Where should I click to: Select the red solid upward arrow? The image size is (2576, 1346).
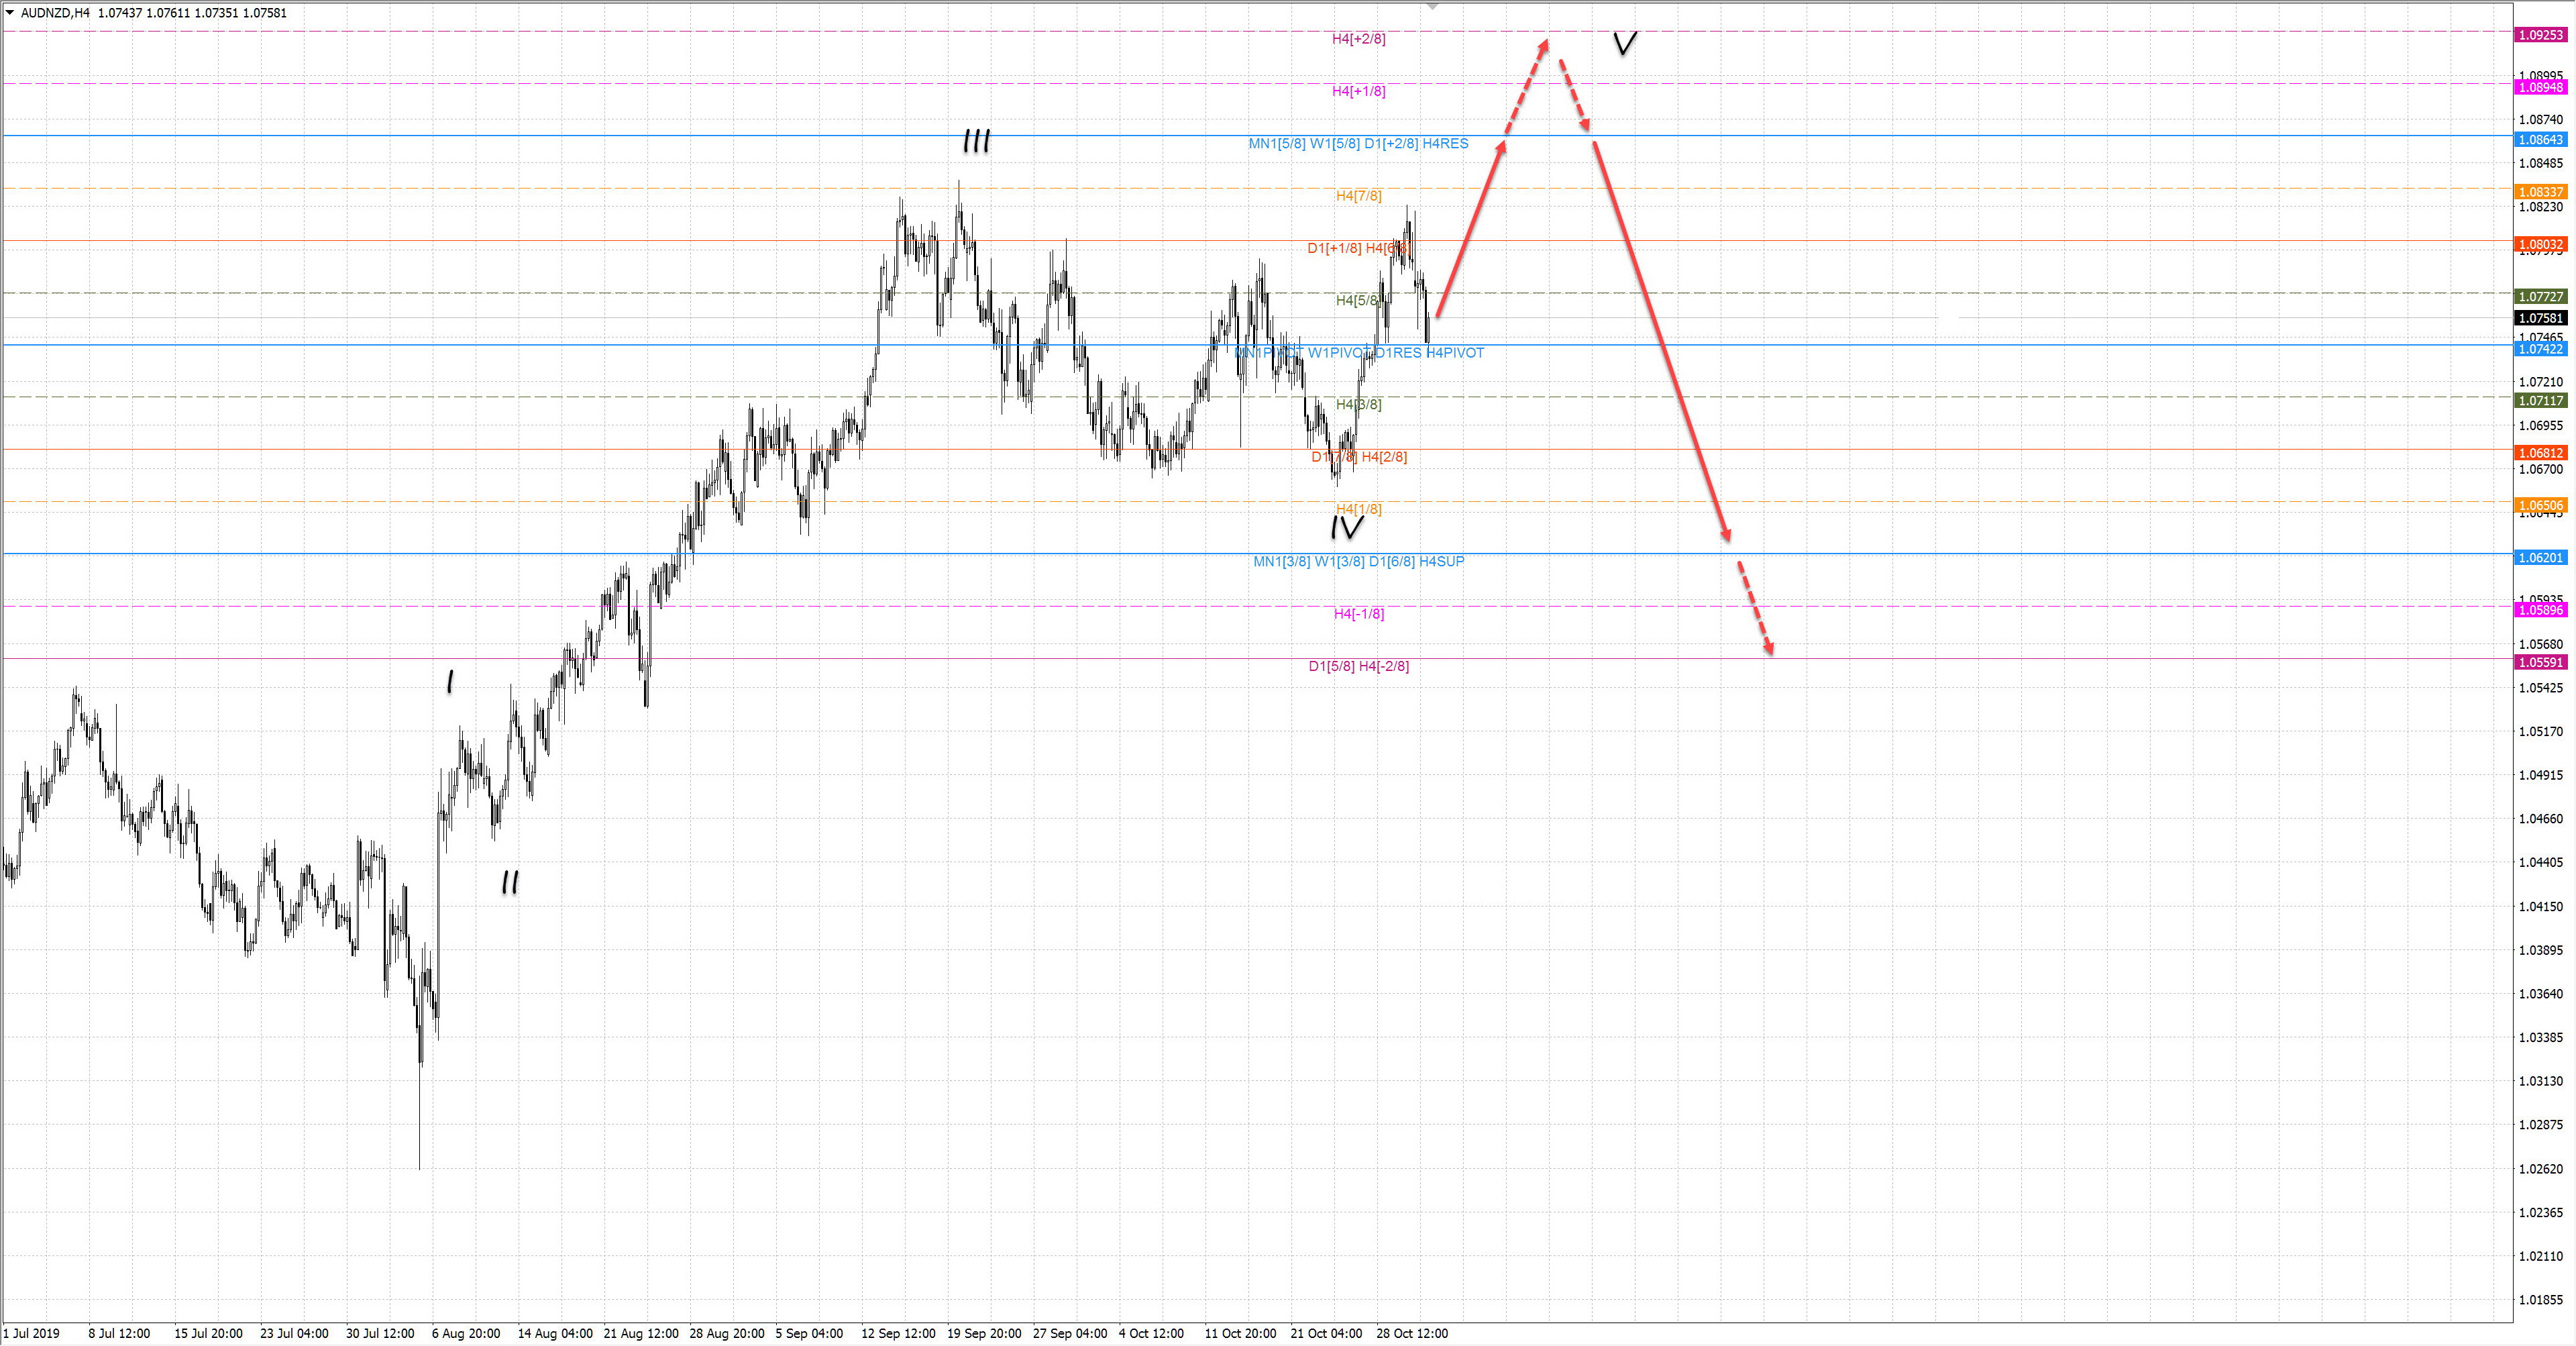point(1470,230)
